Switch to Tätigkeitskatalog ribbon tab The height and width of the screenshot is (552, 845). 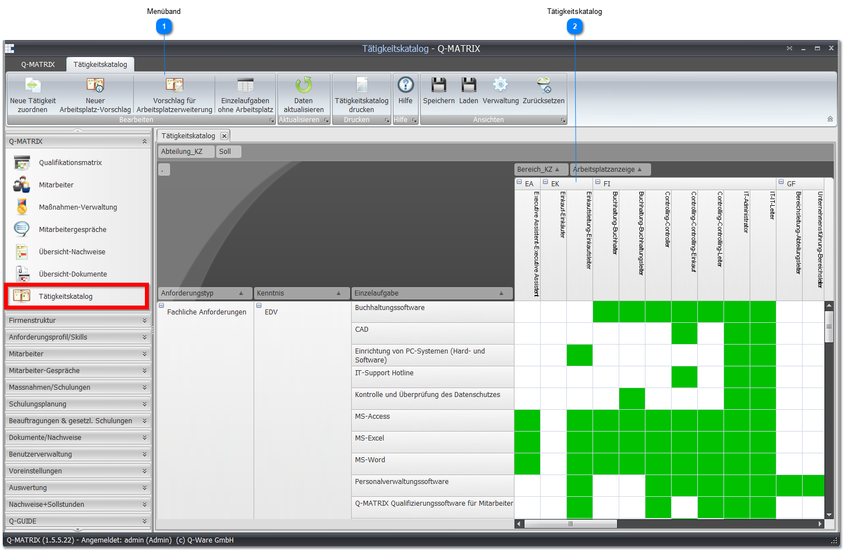pyautogui.click(x=100, y=65)
